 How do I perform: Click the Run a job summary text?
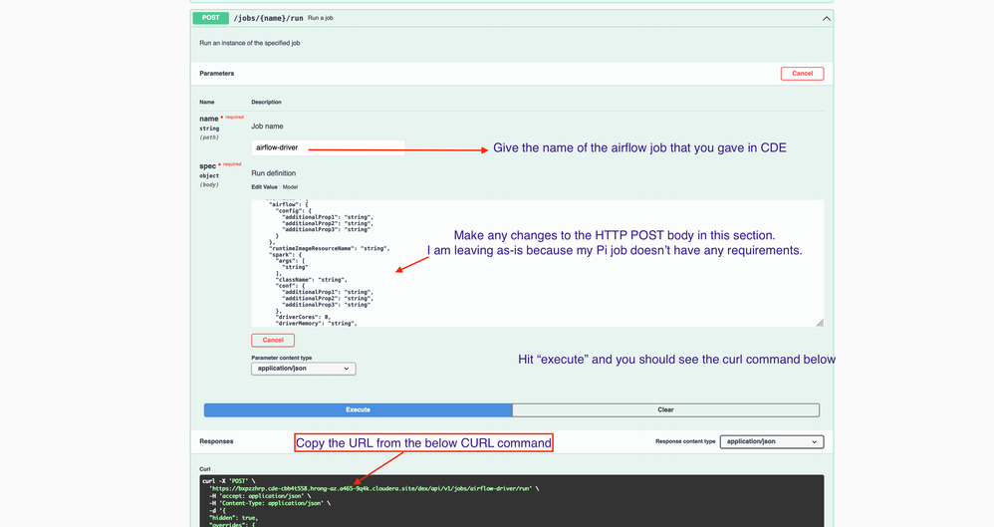pos(320,18)
